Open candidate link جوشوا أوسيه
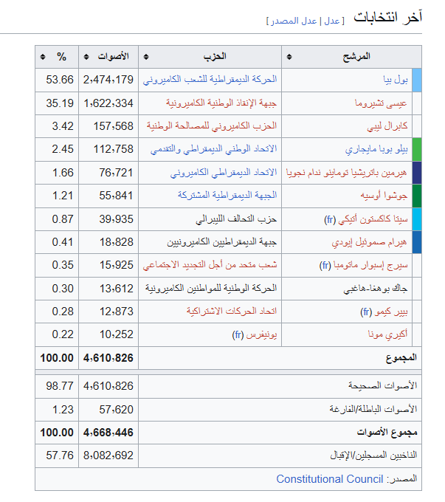Screen dimensions: 445x502 point(384,196)
